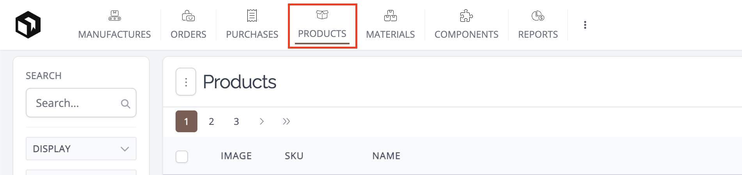
Task: Click the Orders shopping bag icon
Action: tap(188, 16)
